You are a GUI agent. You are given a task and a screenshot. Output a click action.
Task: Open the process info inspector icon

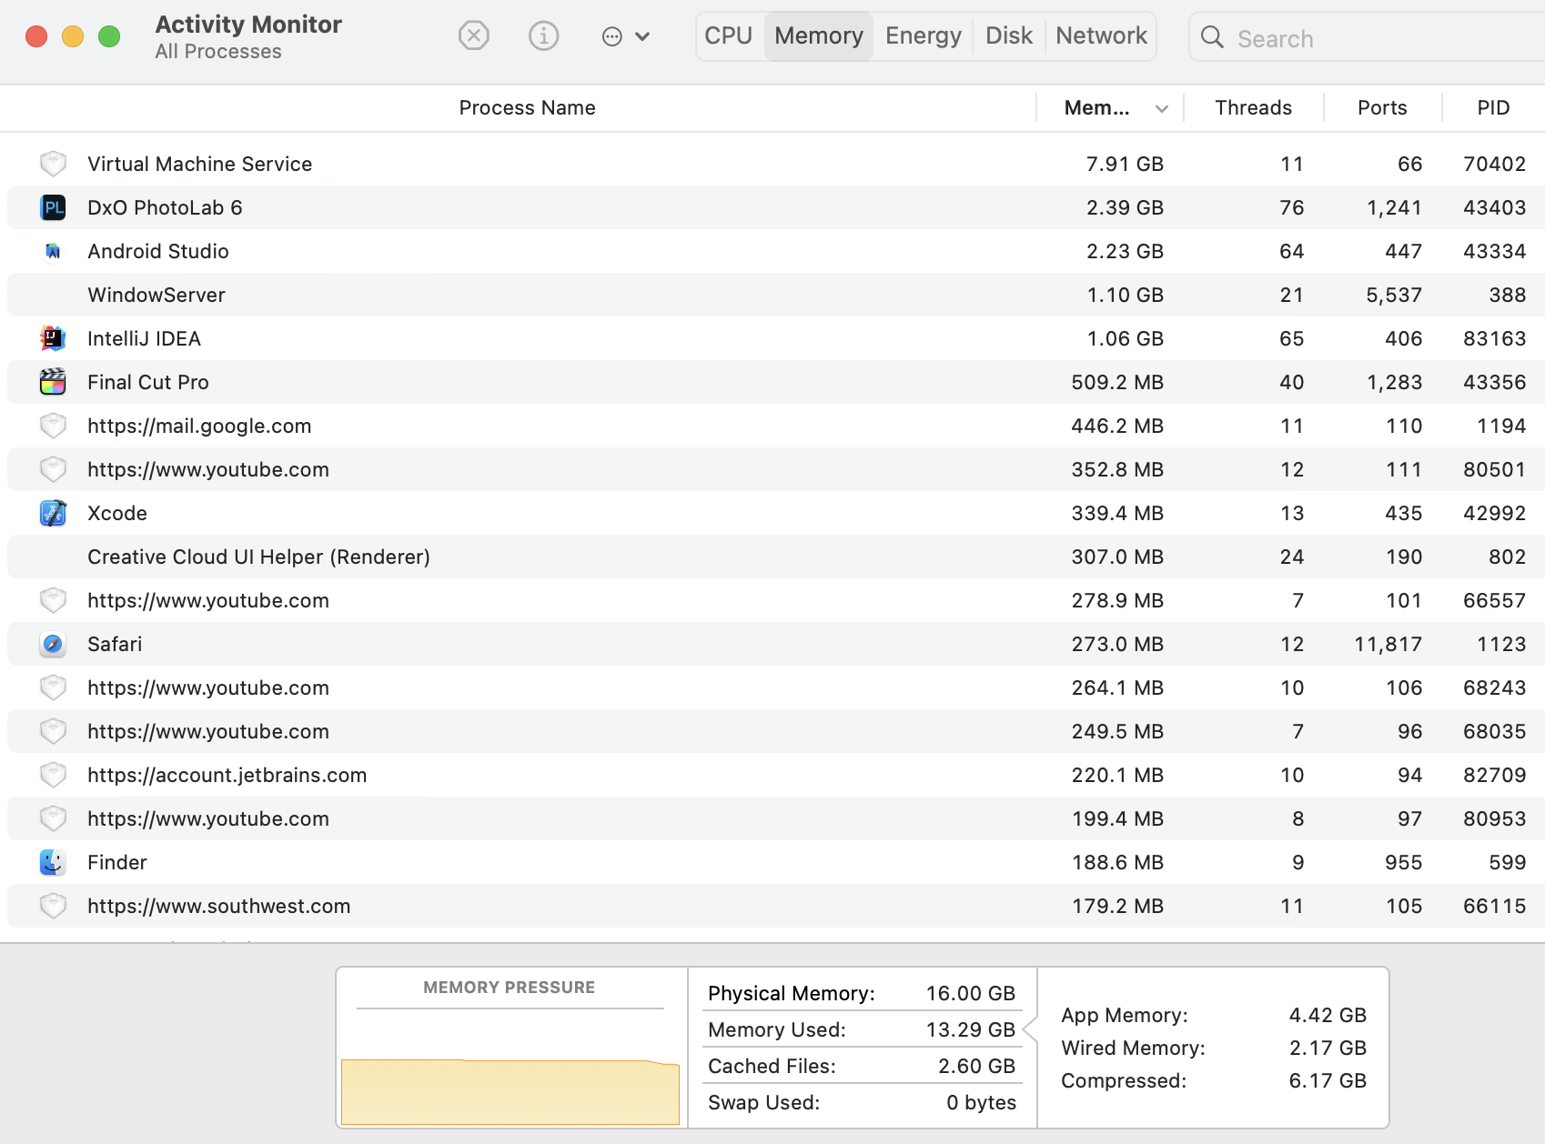click(x=543, y=36)
